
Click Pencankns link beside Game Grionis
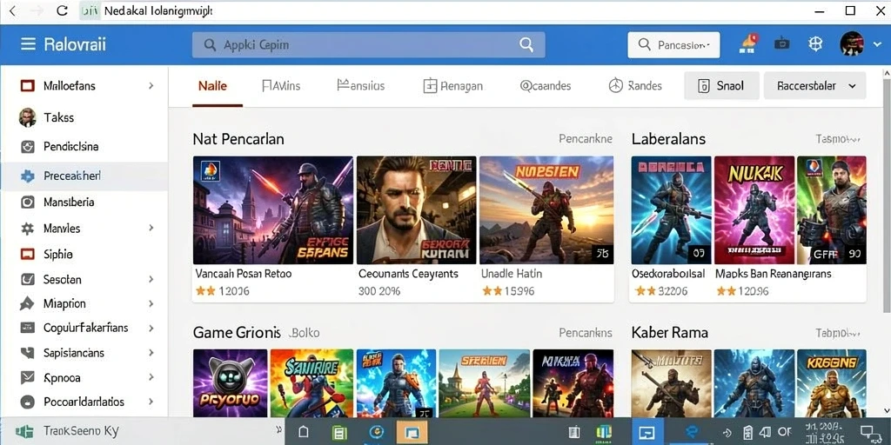point(586,333)
